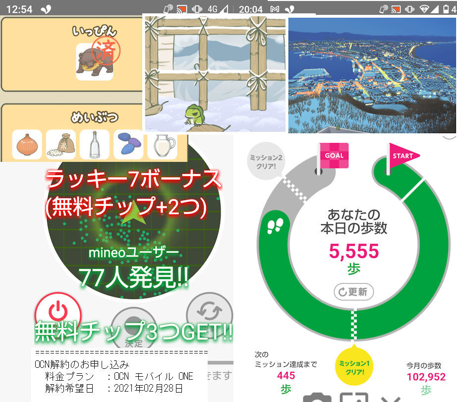Tap the yellow ミッション1 クリア! badge
Screen dimensions: 457x402
click(x=354, y=367)
